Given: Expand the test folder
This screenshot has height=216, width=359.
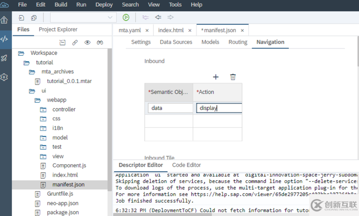Looking at the screenshot, I should (x=43, y=147).
